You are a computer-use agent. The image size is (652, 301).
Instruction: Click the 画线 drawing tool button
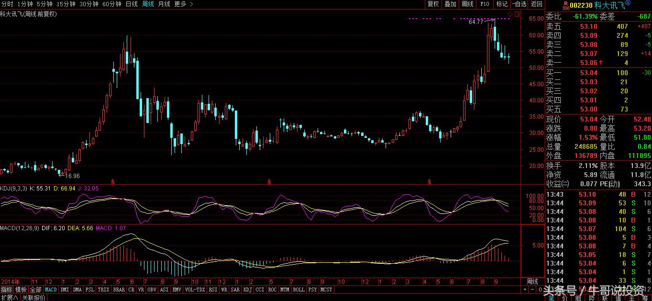[467, 4]
